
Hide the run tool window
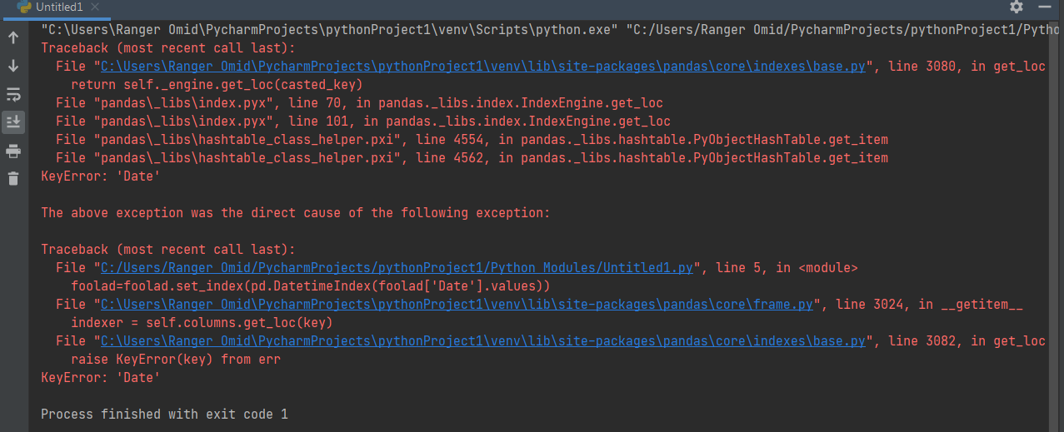pyautogui.click(x=1045, y=7)
